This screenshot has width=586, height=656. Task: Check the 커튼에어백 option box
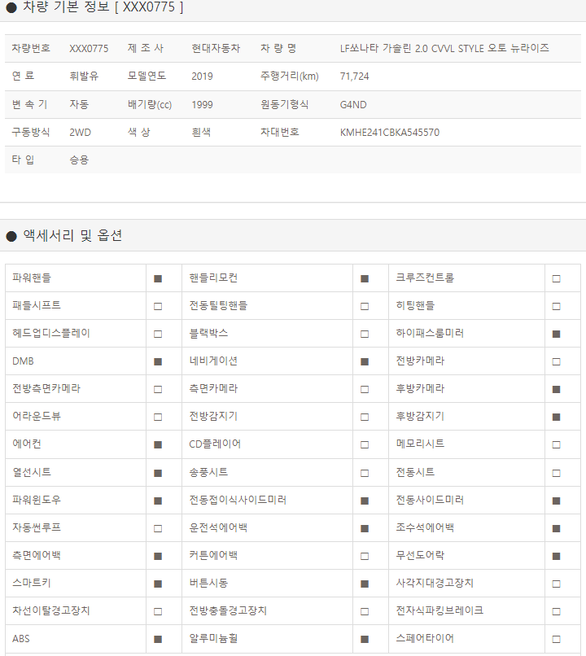click(365, 556)
